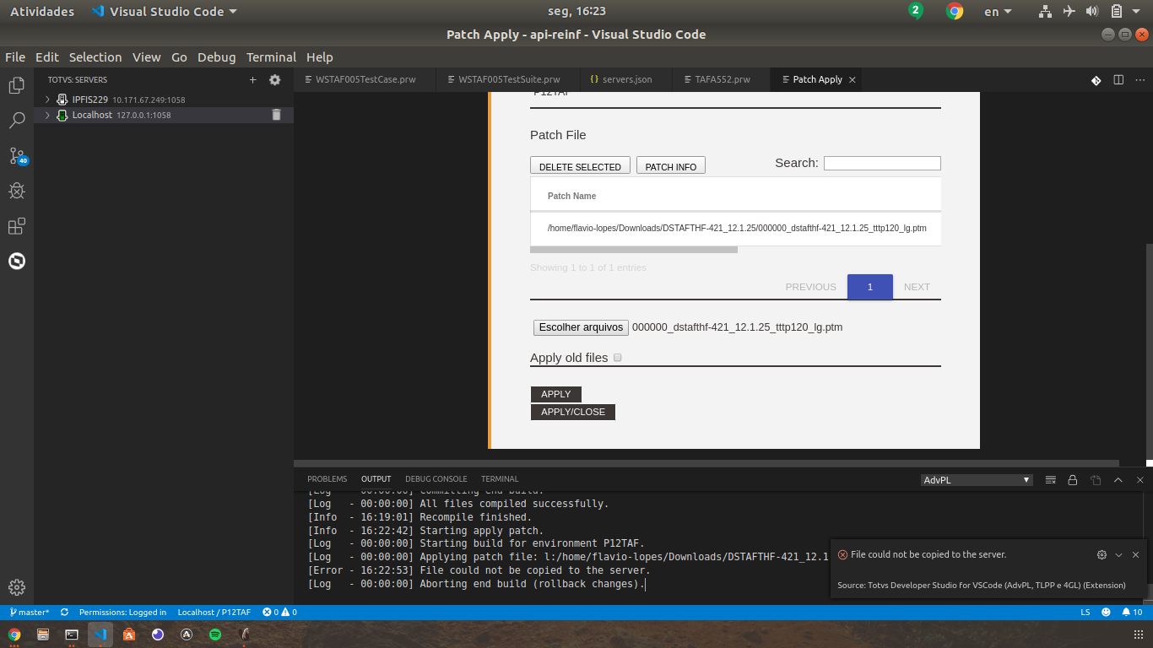Image resolution: width=1153 pixels, height=648 pixels.
Task: Tick the Apply old files checkbox
Action: pyautogui.click(x=618, y=358)
